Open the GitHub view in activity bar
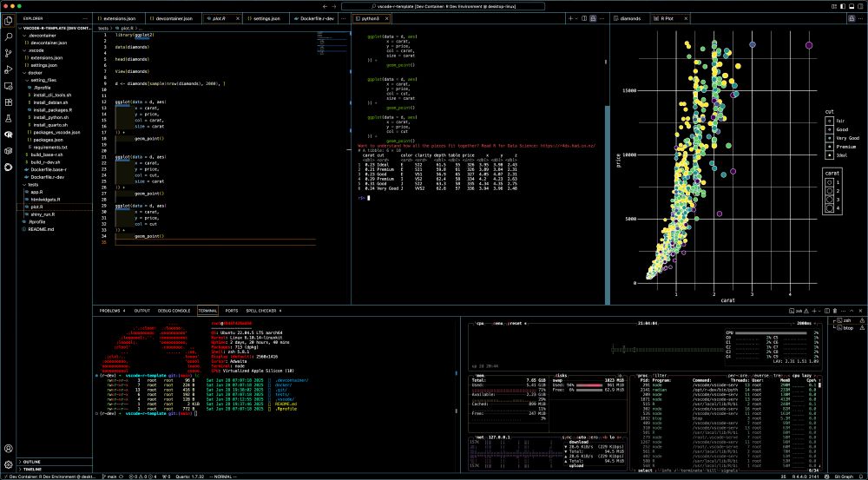The width and height of the screenshot is (868, 480). pyautogui.click(x=9, y=167)
